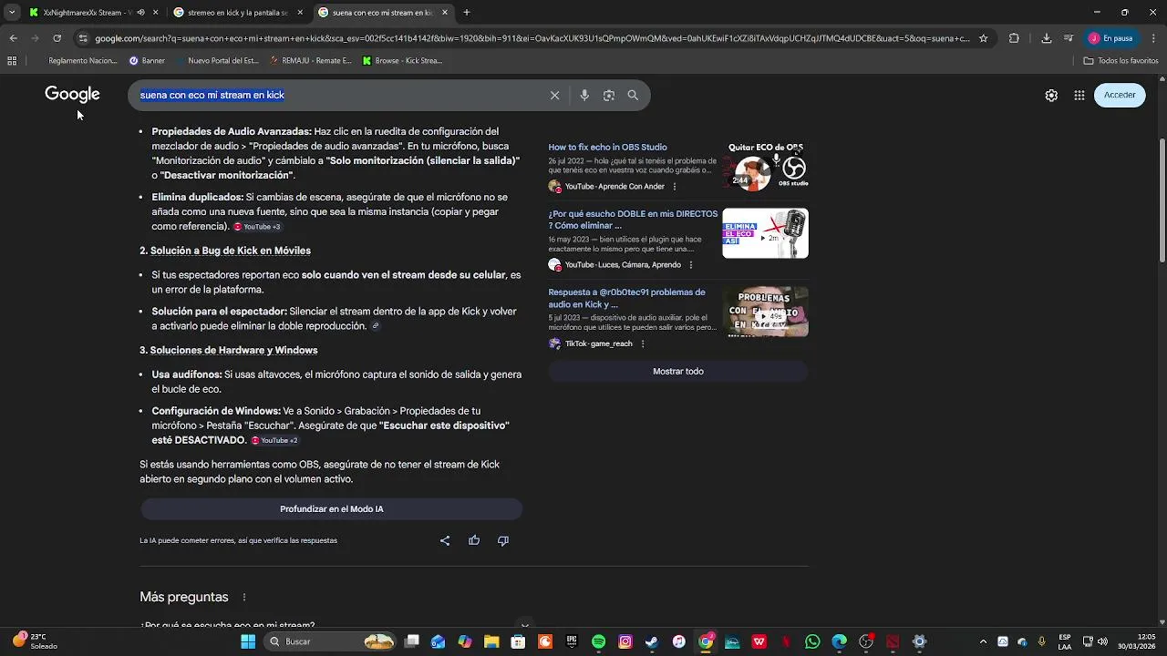The width and height of the screenshot is (1167, 656).
Task: Submit search with magnifier icon
Action: (633, 95)
